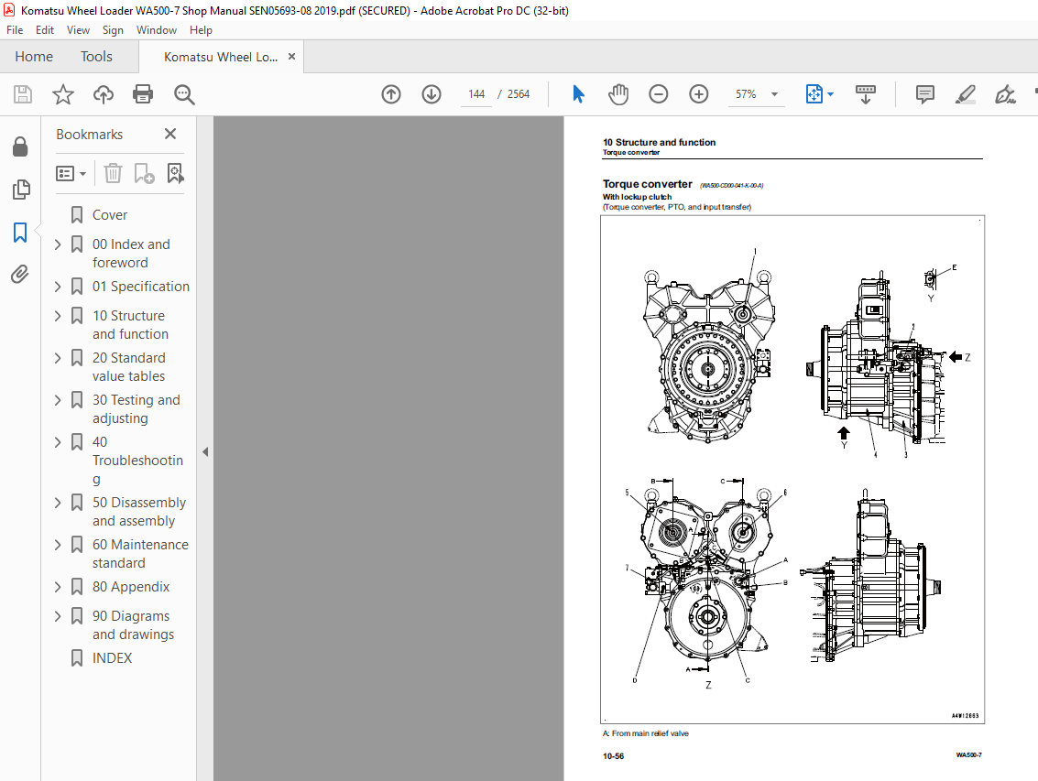Open the Sign menu
This screenshot has height=781, width=1038.
[x=113, y=30]
